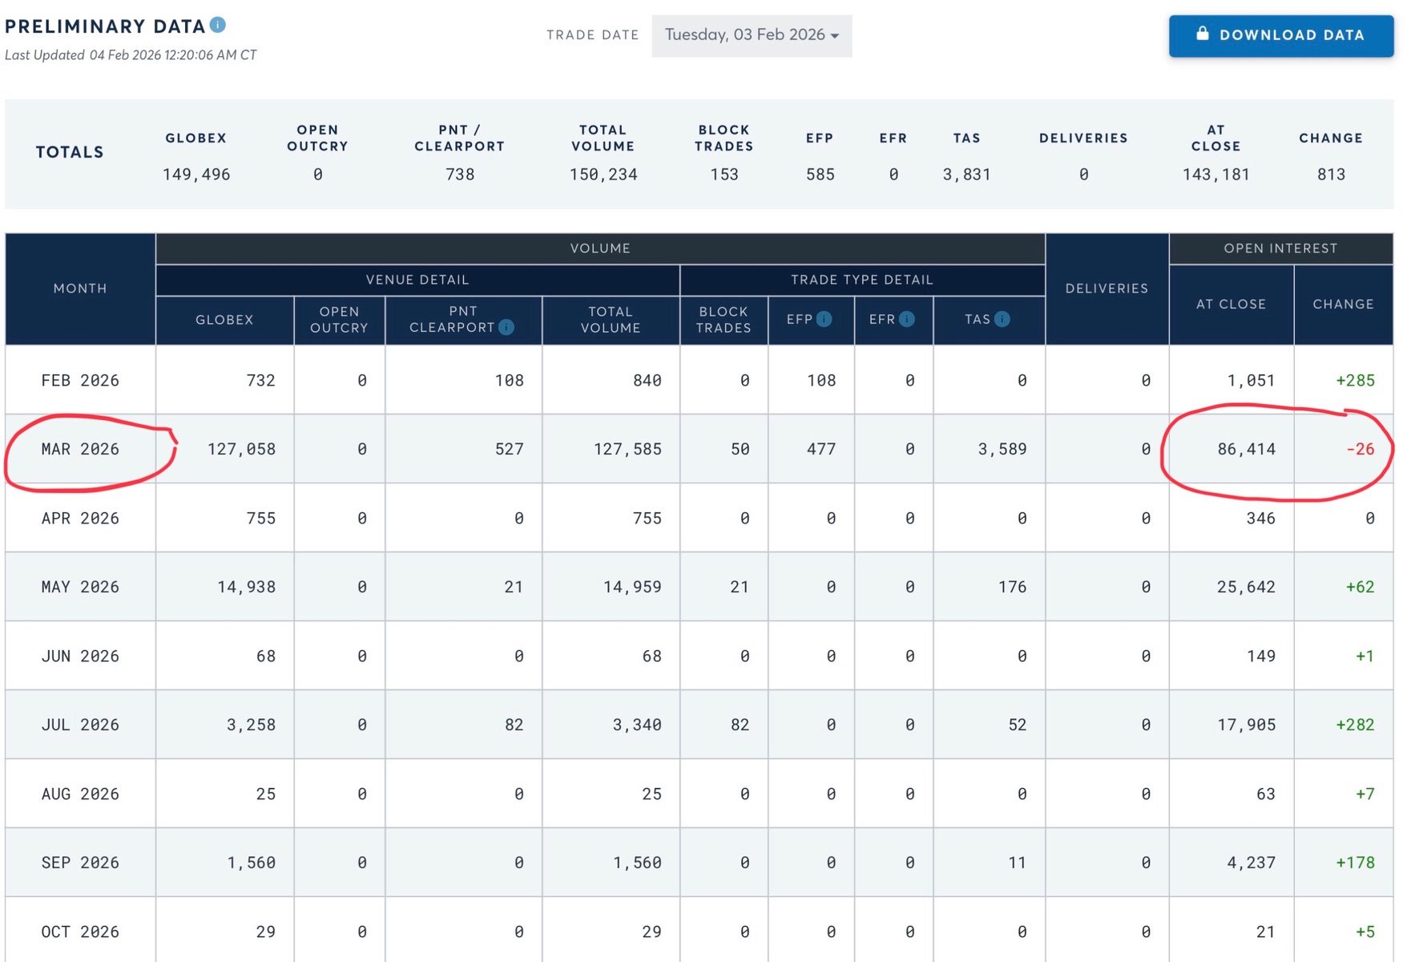Click the FEB 2026 row label
This screenshot has height=962, width=1411.
[80, 380]
